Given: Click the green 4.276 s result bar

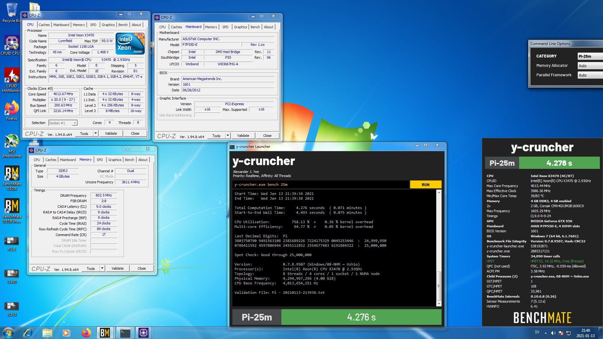Looking at the screenshot, I should click(361, 317).
